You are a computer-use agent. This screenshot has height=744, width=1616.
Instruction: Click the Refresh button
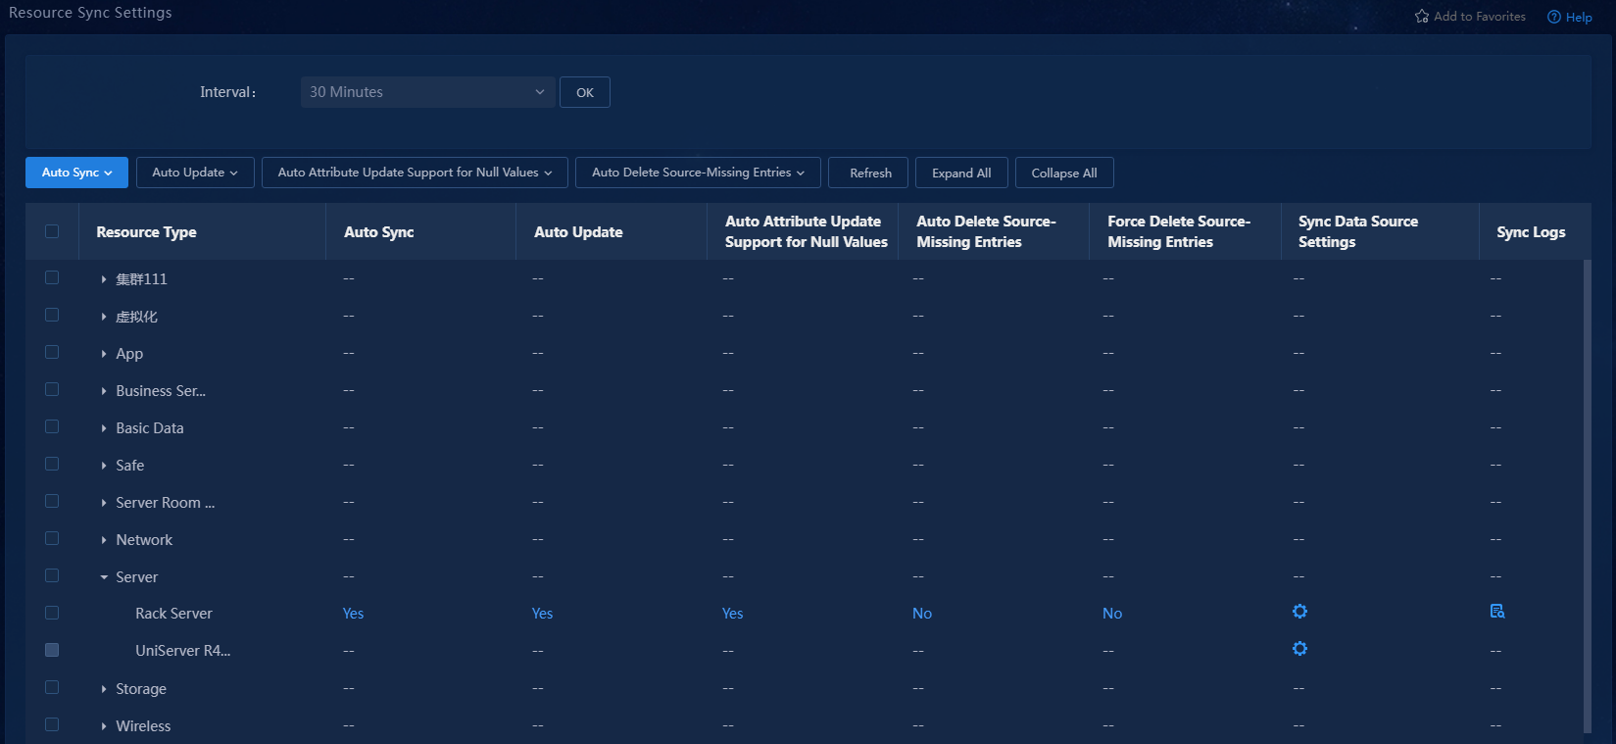click(868, 173)
